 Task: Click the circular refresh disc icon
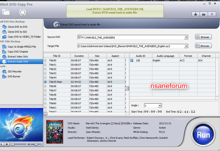point(22,13)
